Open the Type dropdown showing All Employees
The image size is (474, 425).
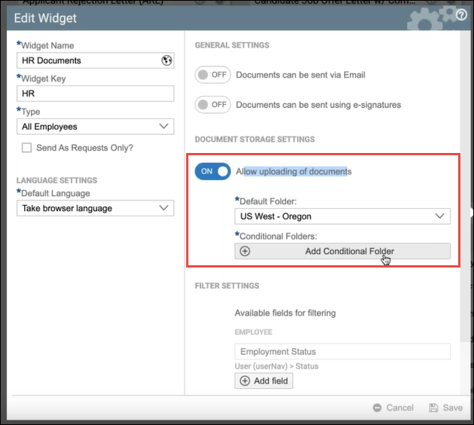tap(95, 127)
